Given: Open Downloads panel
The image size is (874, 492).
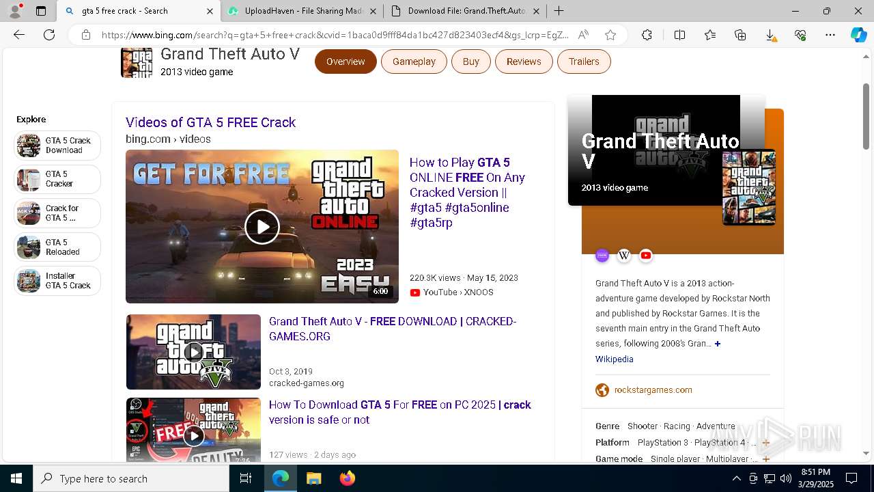Looking at the screenshot, I should tap(770, 35).
